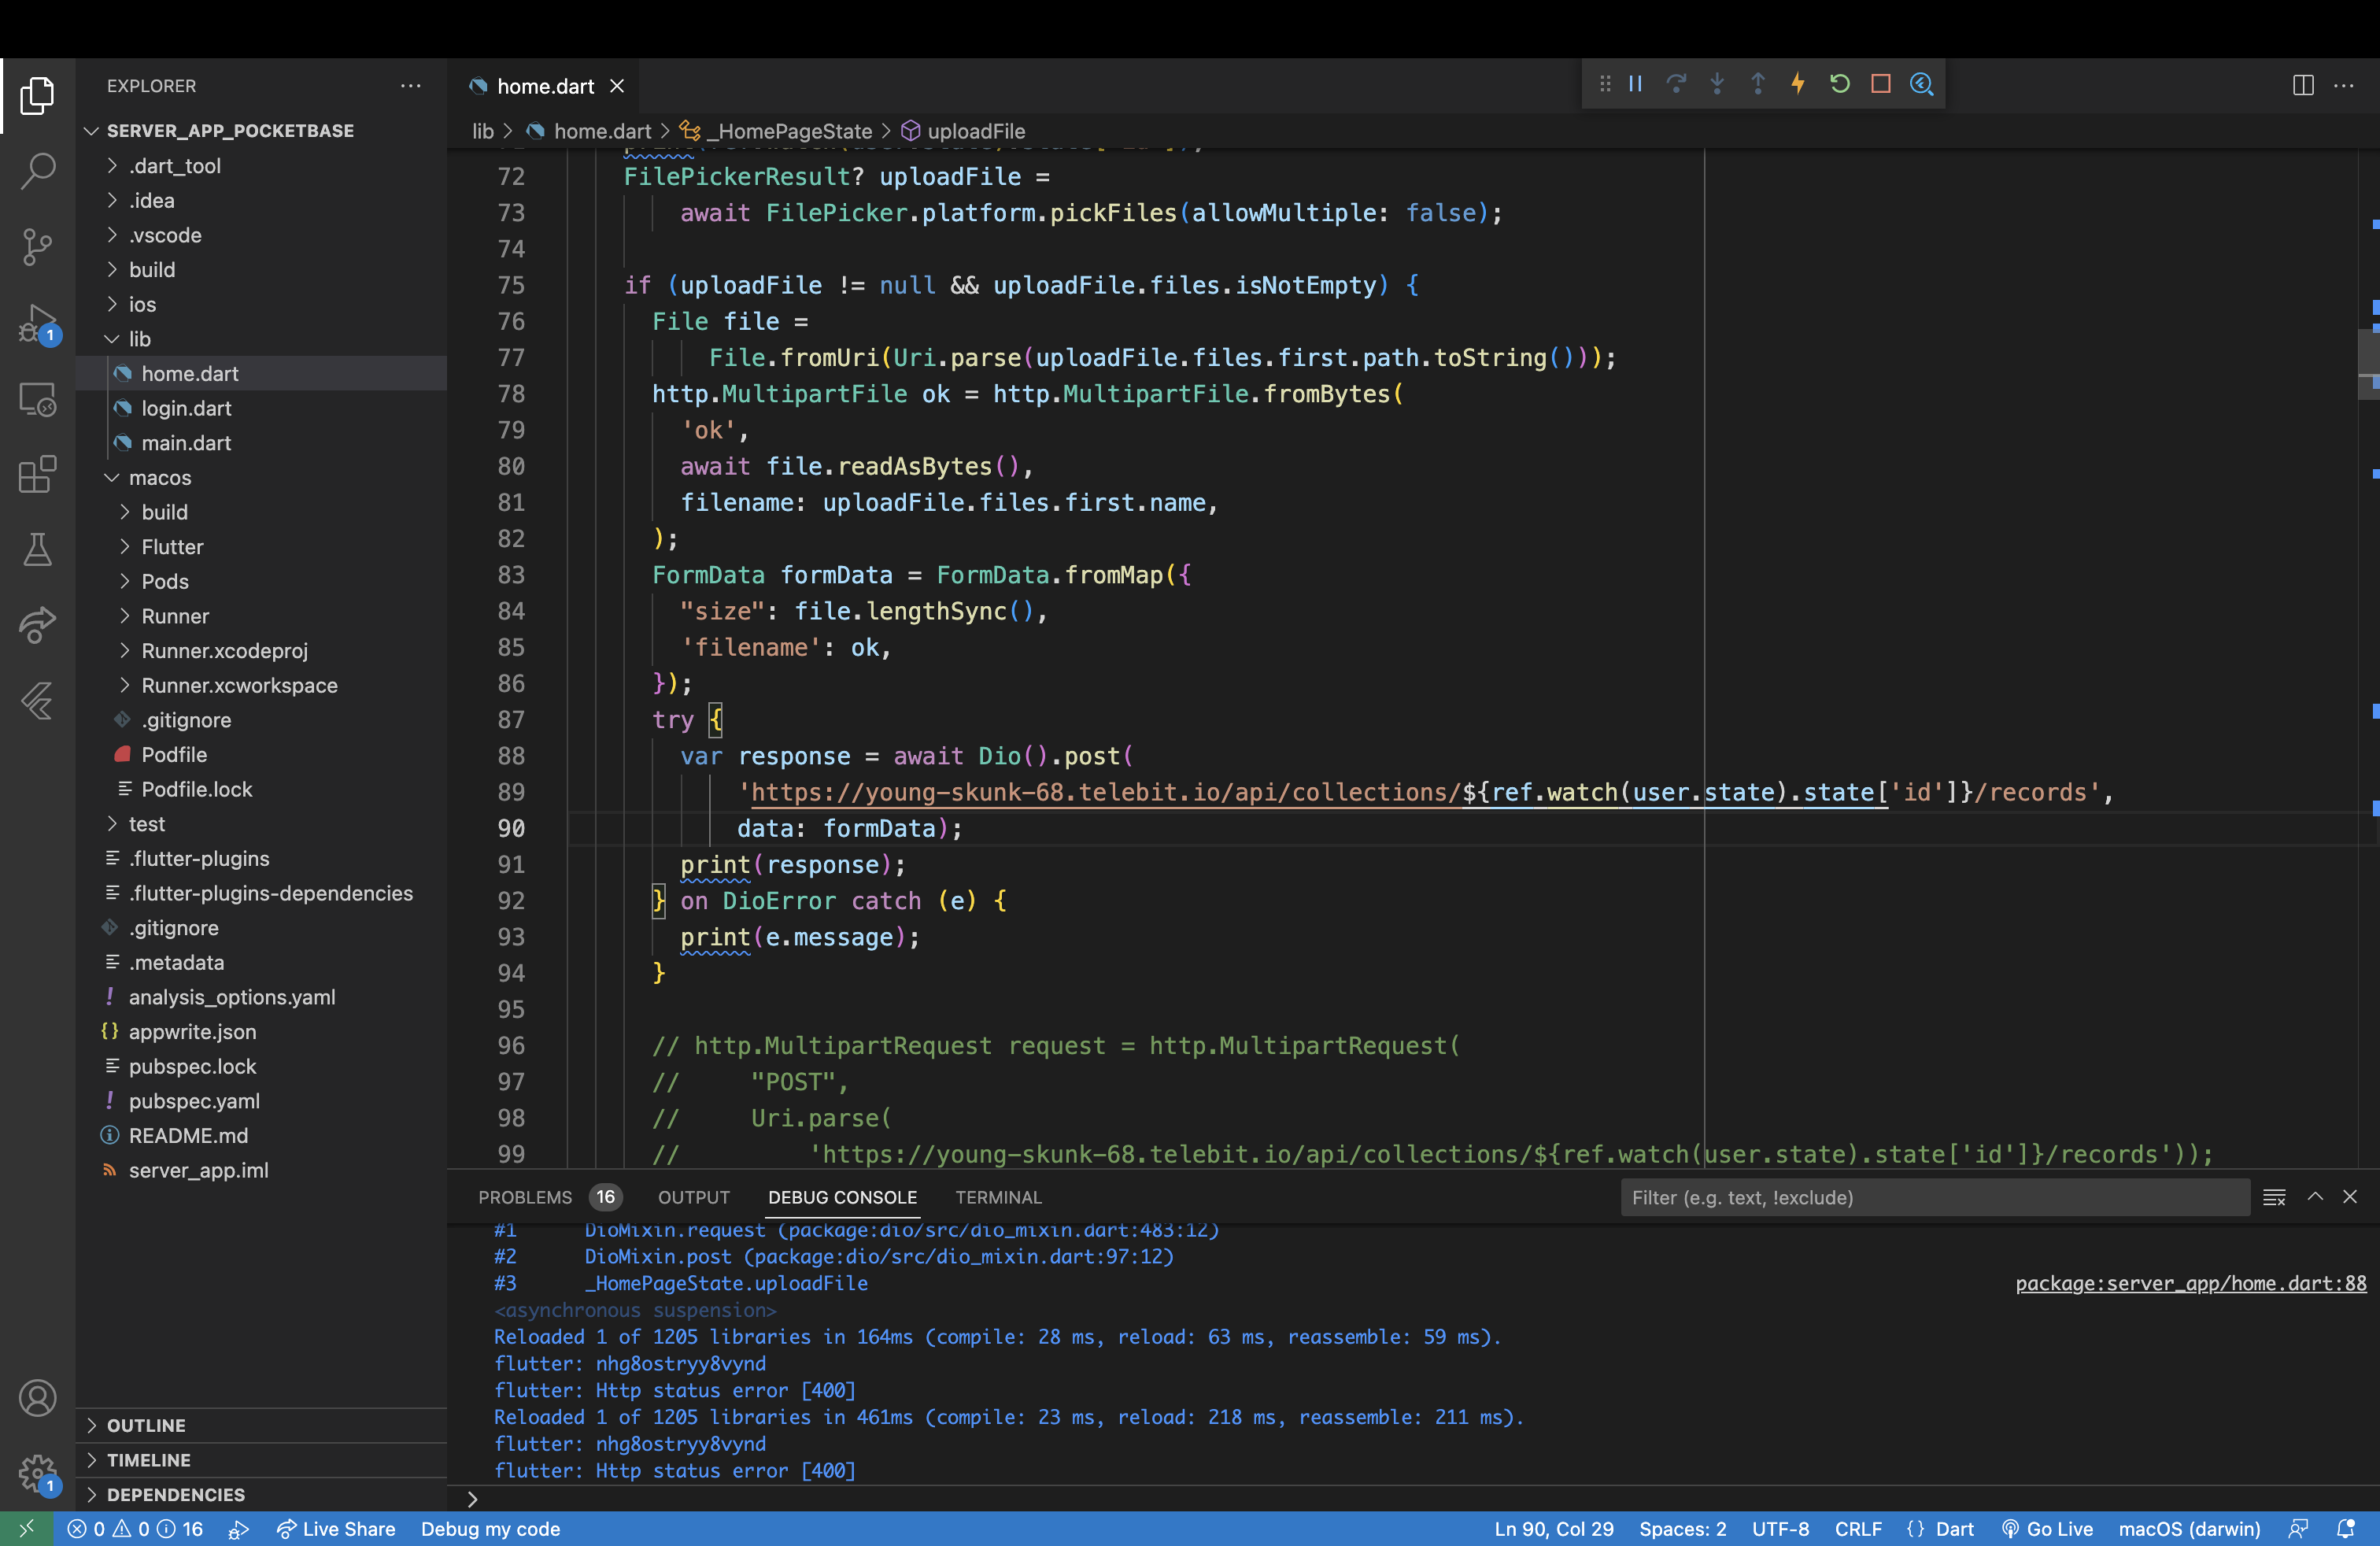The image size is (2380, 1546).
Task: Close the home.dart tab
Action: click(x=617, y=86)
